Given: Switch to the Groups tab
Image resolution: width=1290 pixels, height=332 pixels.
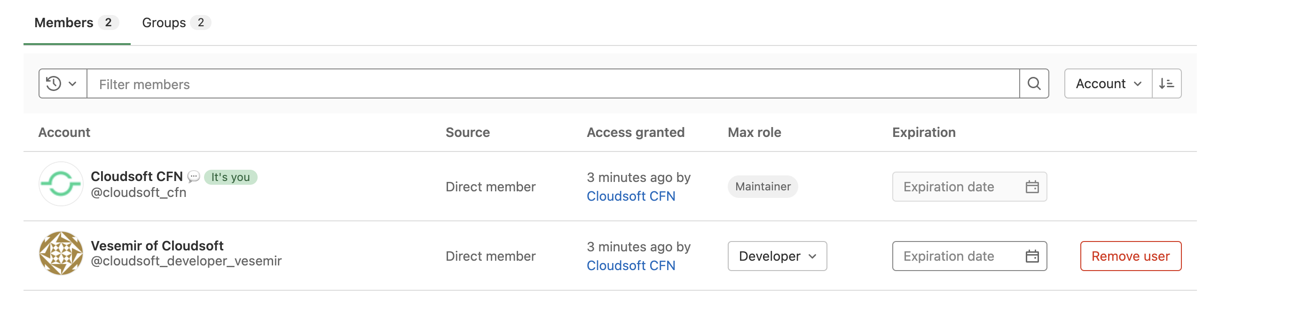Looking at the screenshot, I should point(176,23).
